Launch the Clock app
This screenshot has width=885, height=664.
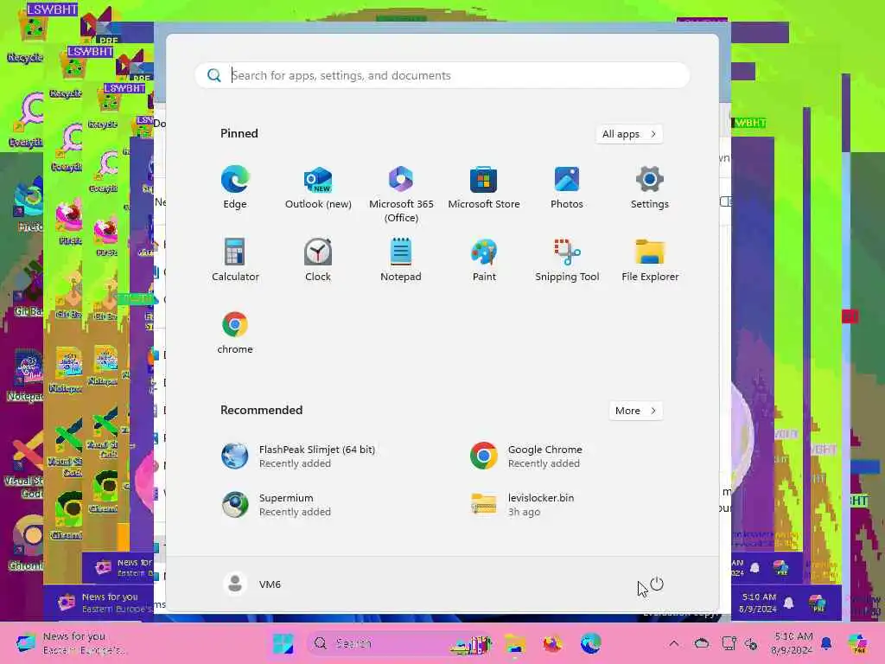point(318,259)
